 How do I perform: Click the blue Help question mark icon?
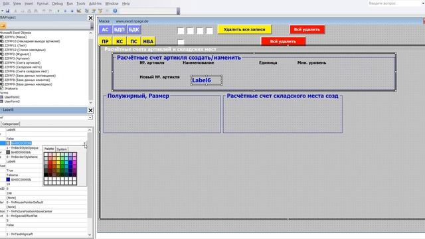115,11
